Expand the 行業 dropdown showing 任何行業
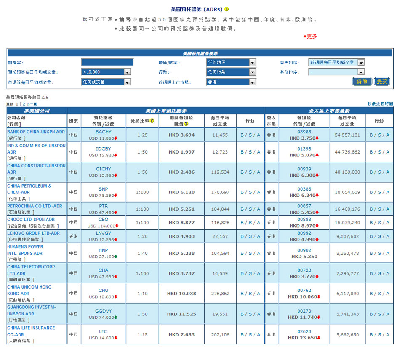The width and height of the screenshot is (400, 347). (x=231, y=72)
